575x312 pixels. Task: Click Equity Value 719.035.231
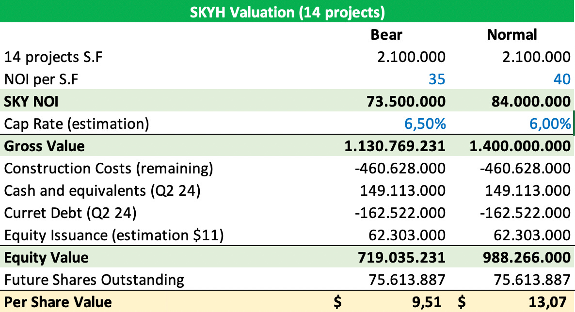click(401, 258)
